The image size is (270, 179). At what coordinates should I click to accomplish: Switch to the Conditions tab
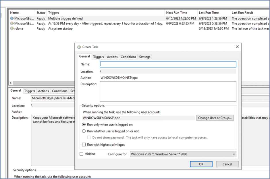pos(128,57)
